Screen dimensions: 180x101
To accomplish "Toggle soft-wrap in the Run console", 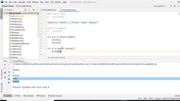I will pyautogui.click(x=9, y=72).
